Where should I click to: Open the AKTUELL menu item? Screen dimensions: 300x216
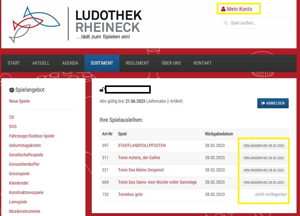(41, 63)
